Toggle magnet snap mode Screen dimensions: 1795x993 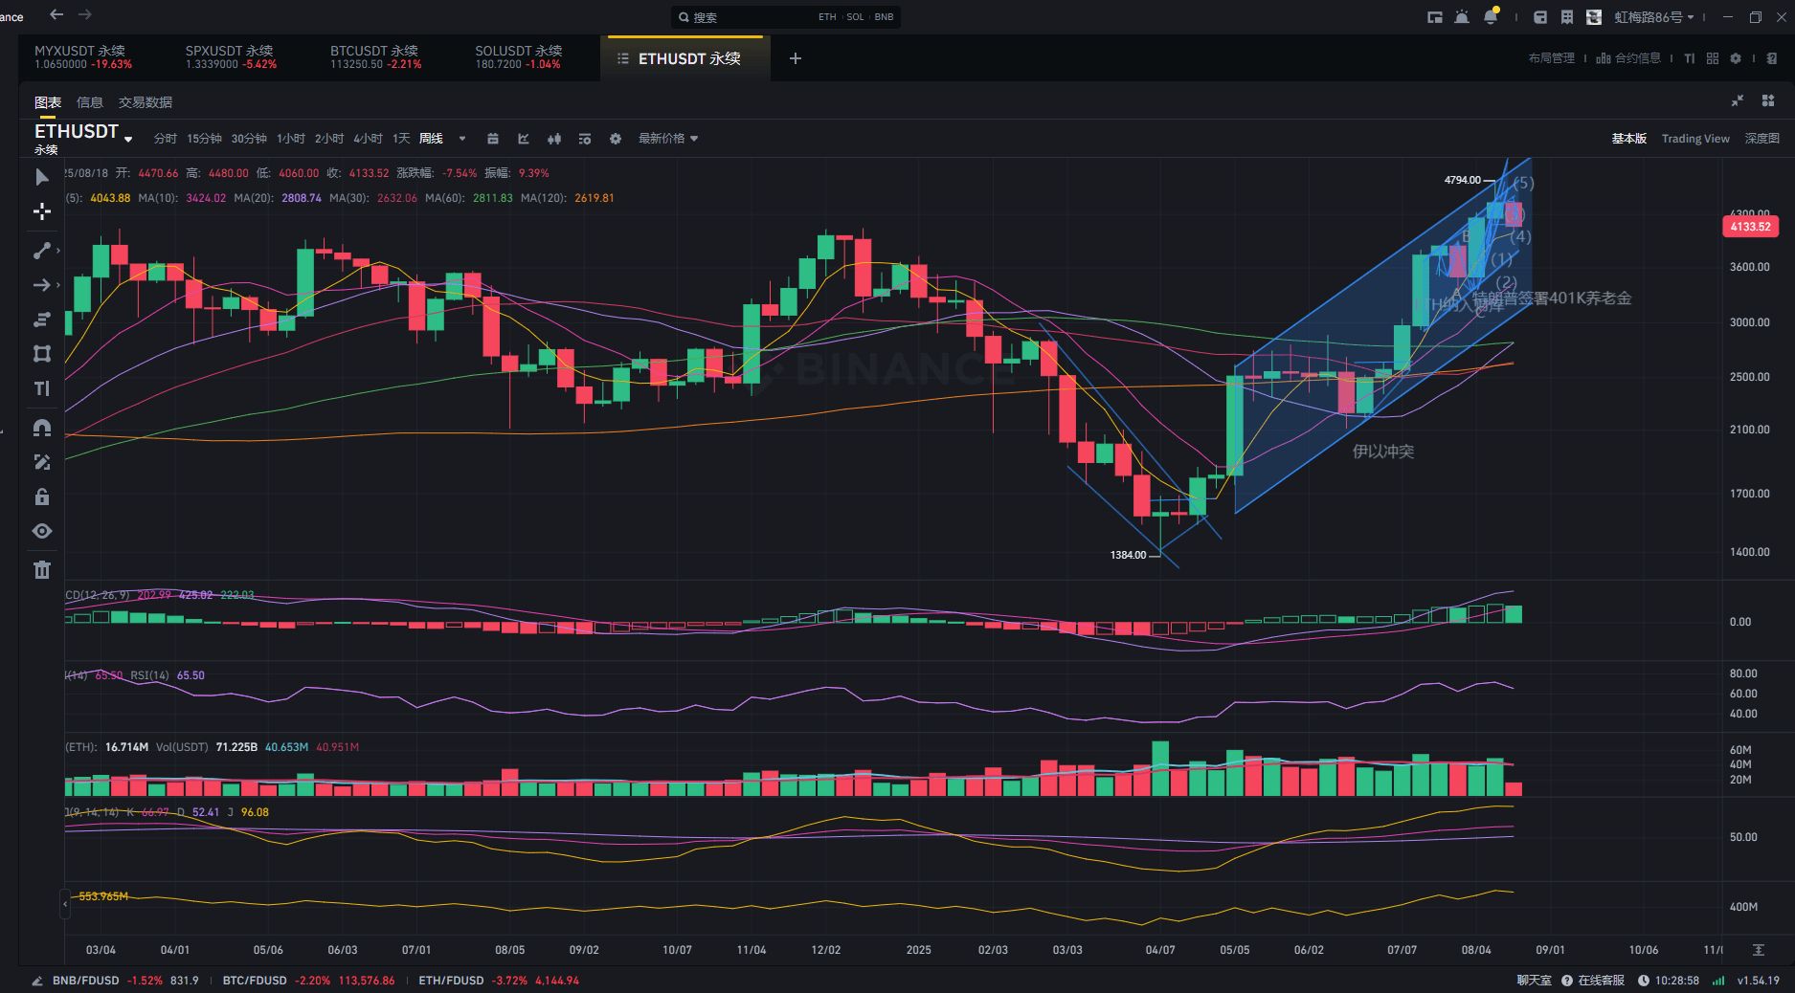tap(42, 428)
